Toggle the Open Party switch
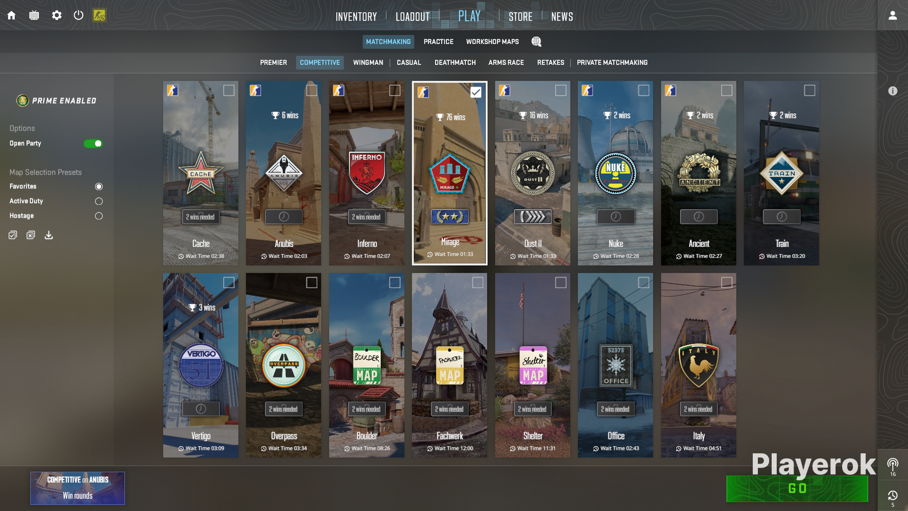The width and height of the screenshot is (908, 511). pos(93,144)
